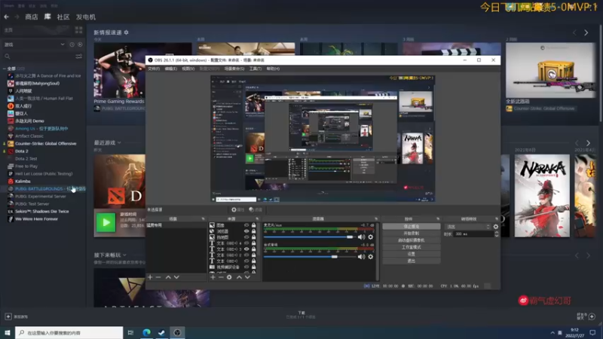
Task: Toggle lock on the 图像 source
Action: [x=253, y=225]
